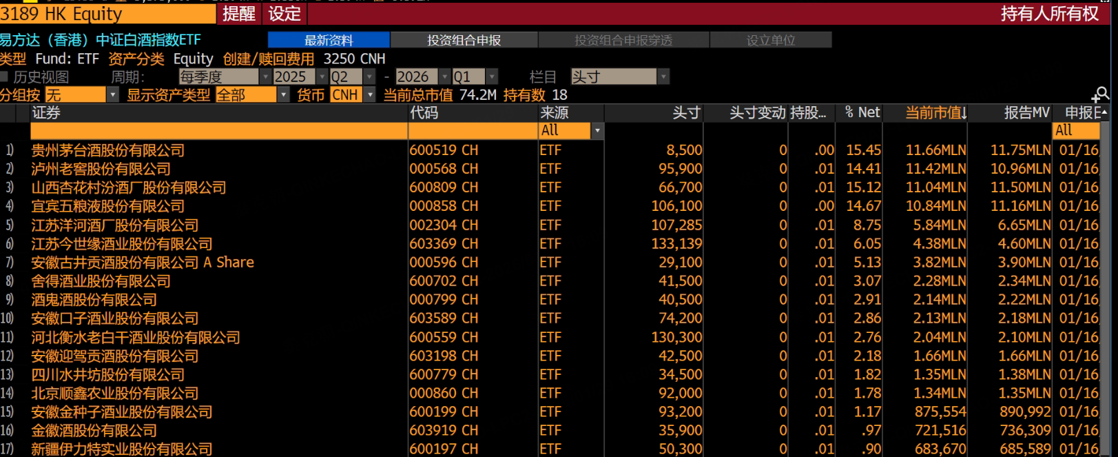The height and width of the screenshot is (457, 1118).
Task: Click the search magnifier plus icon
Action: pyautogui.click(x=1101, y=94)
